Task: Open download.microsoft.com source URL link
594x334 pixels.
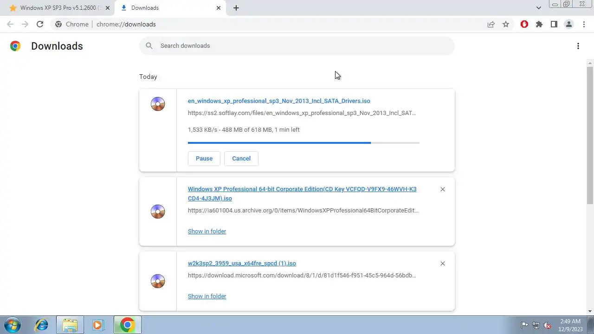Action: pos(302,275)
